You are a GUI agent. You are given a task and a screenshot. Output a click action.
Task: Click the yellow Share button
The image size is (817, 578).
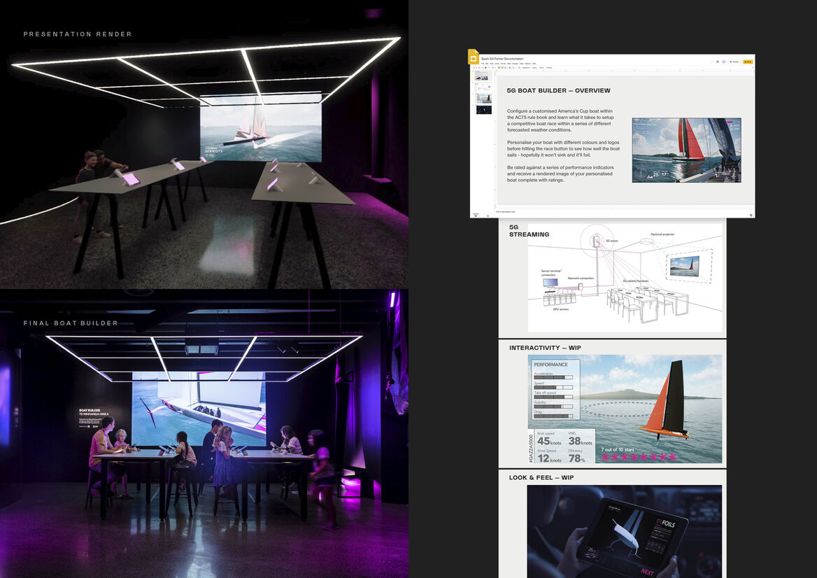(x=748, y=62)
